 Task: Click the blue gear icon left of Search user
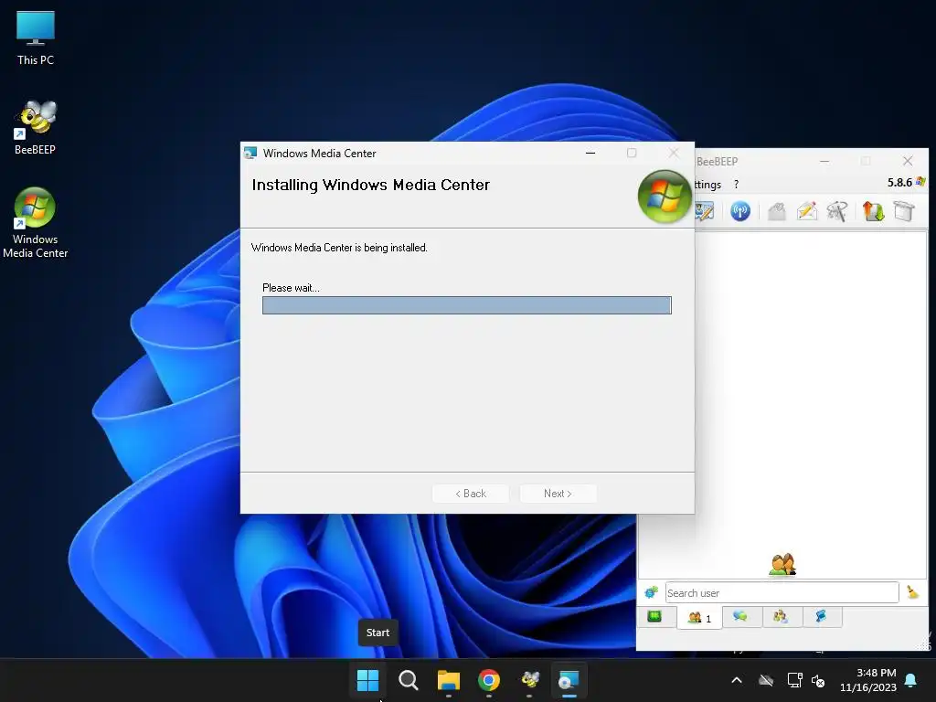pos(651,592)
